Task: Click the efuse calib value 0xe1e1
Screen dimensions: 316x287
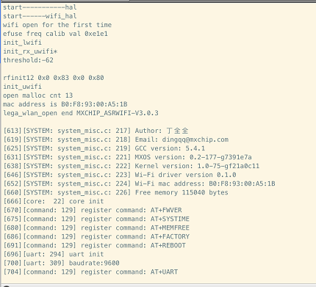Action: coord(96,34)
